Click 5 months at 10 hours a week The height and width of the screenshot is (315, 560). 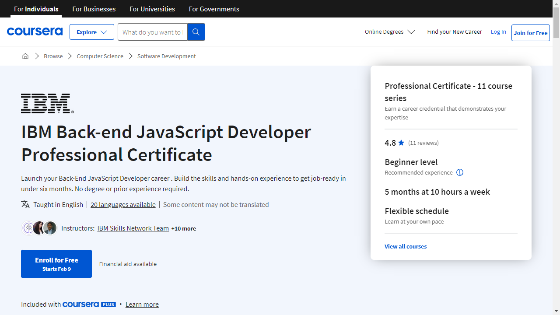[437, 192]
